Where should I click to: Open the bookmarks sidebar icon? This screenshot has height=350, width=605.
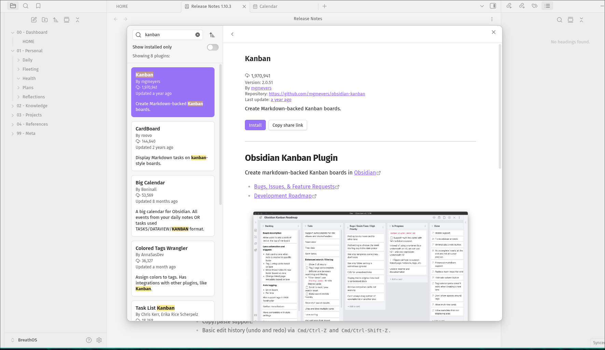[38, 6]
